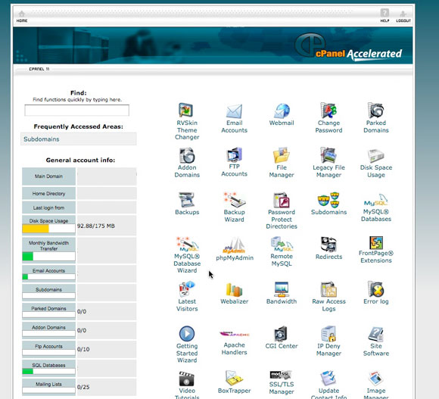Click Logout in top bar
The image size is (439, 399).
[403, 17]
